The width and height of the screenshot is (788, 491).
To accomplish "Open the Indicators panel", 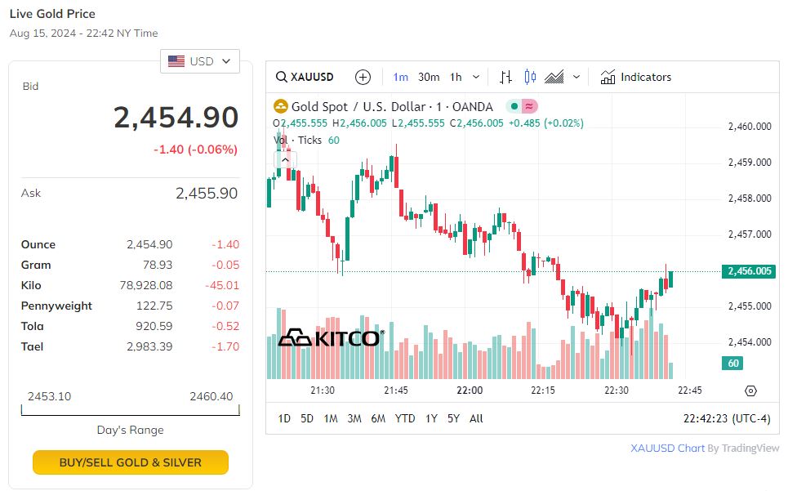I will pyautogui.click(x=636, y=78).
